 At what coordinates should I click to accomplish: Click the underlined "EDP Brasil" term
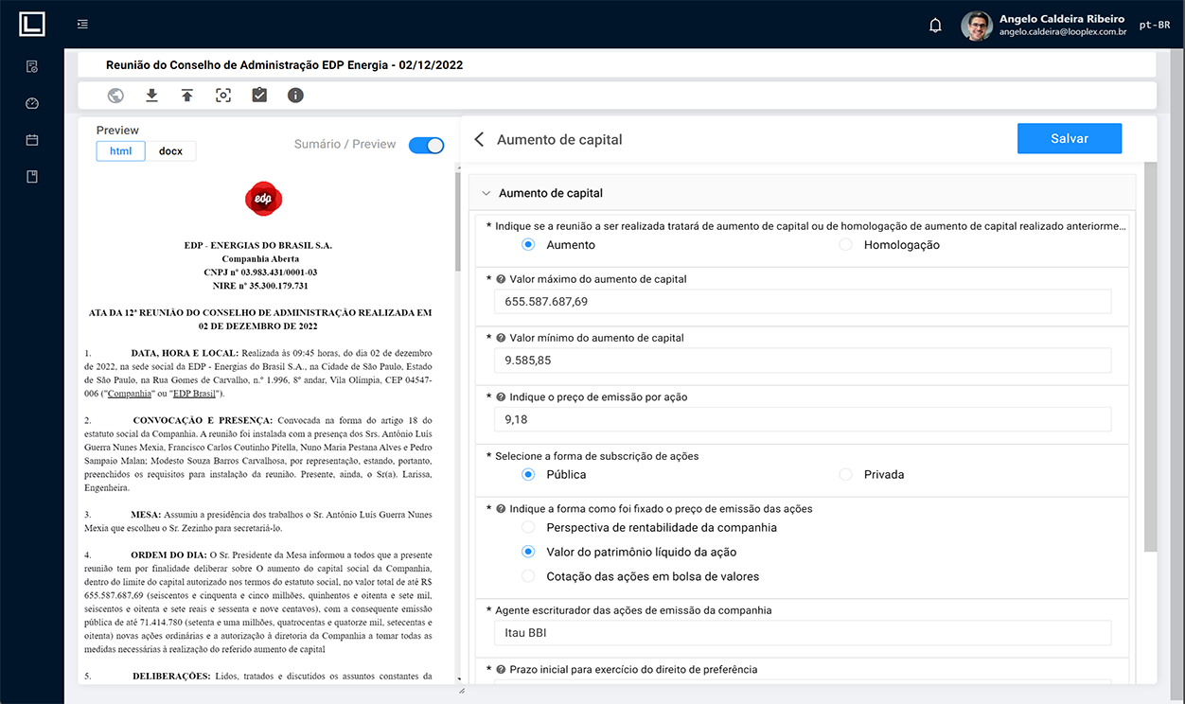[193, 393]
